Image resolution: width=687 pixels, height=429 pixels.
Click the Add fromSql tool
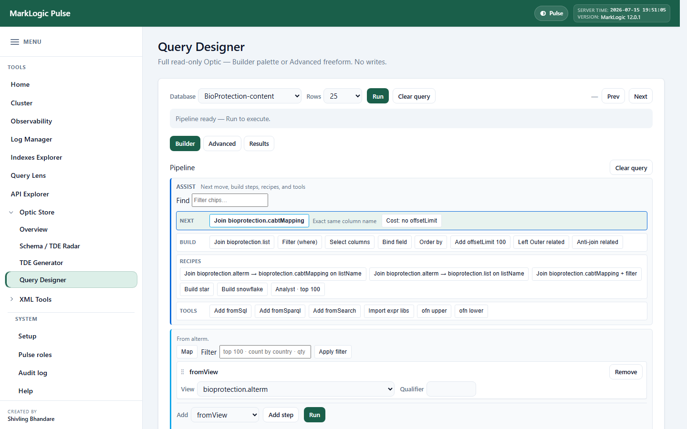230,311
